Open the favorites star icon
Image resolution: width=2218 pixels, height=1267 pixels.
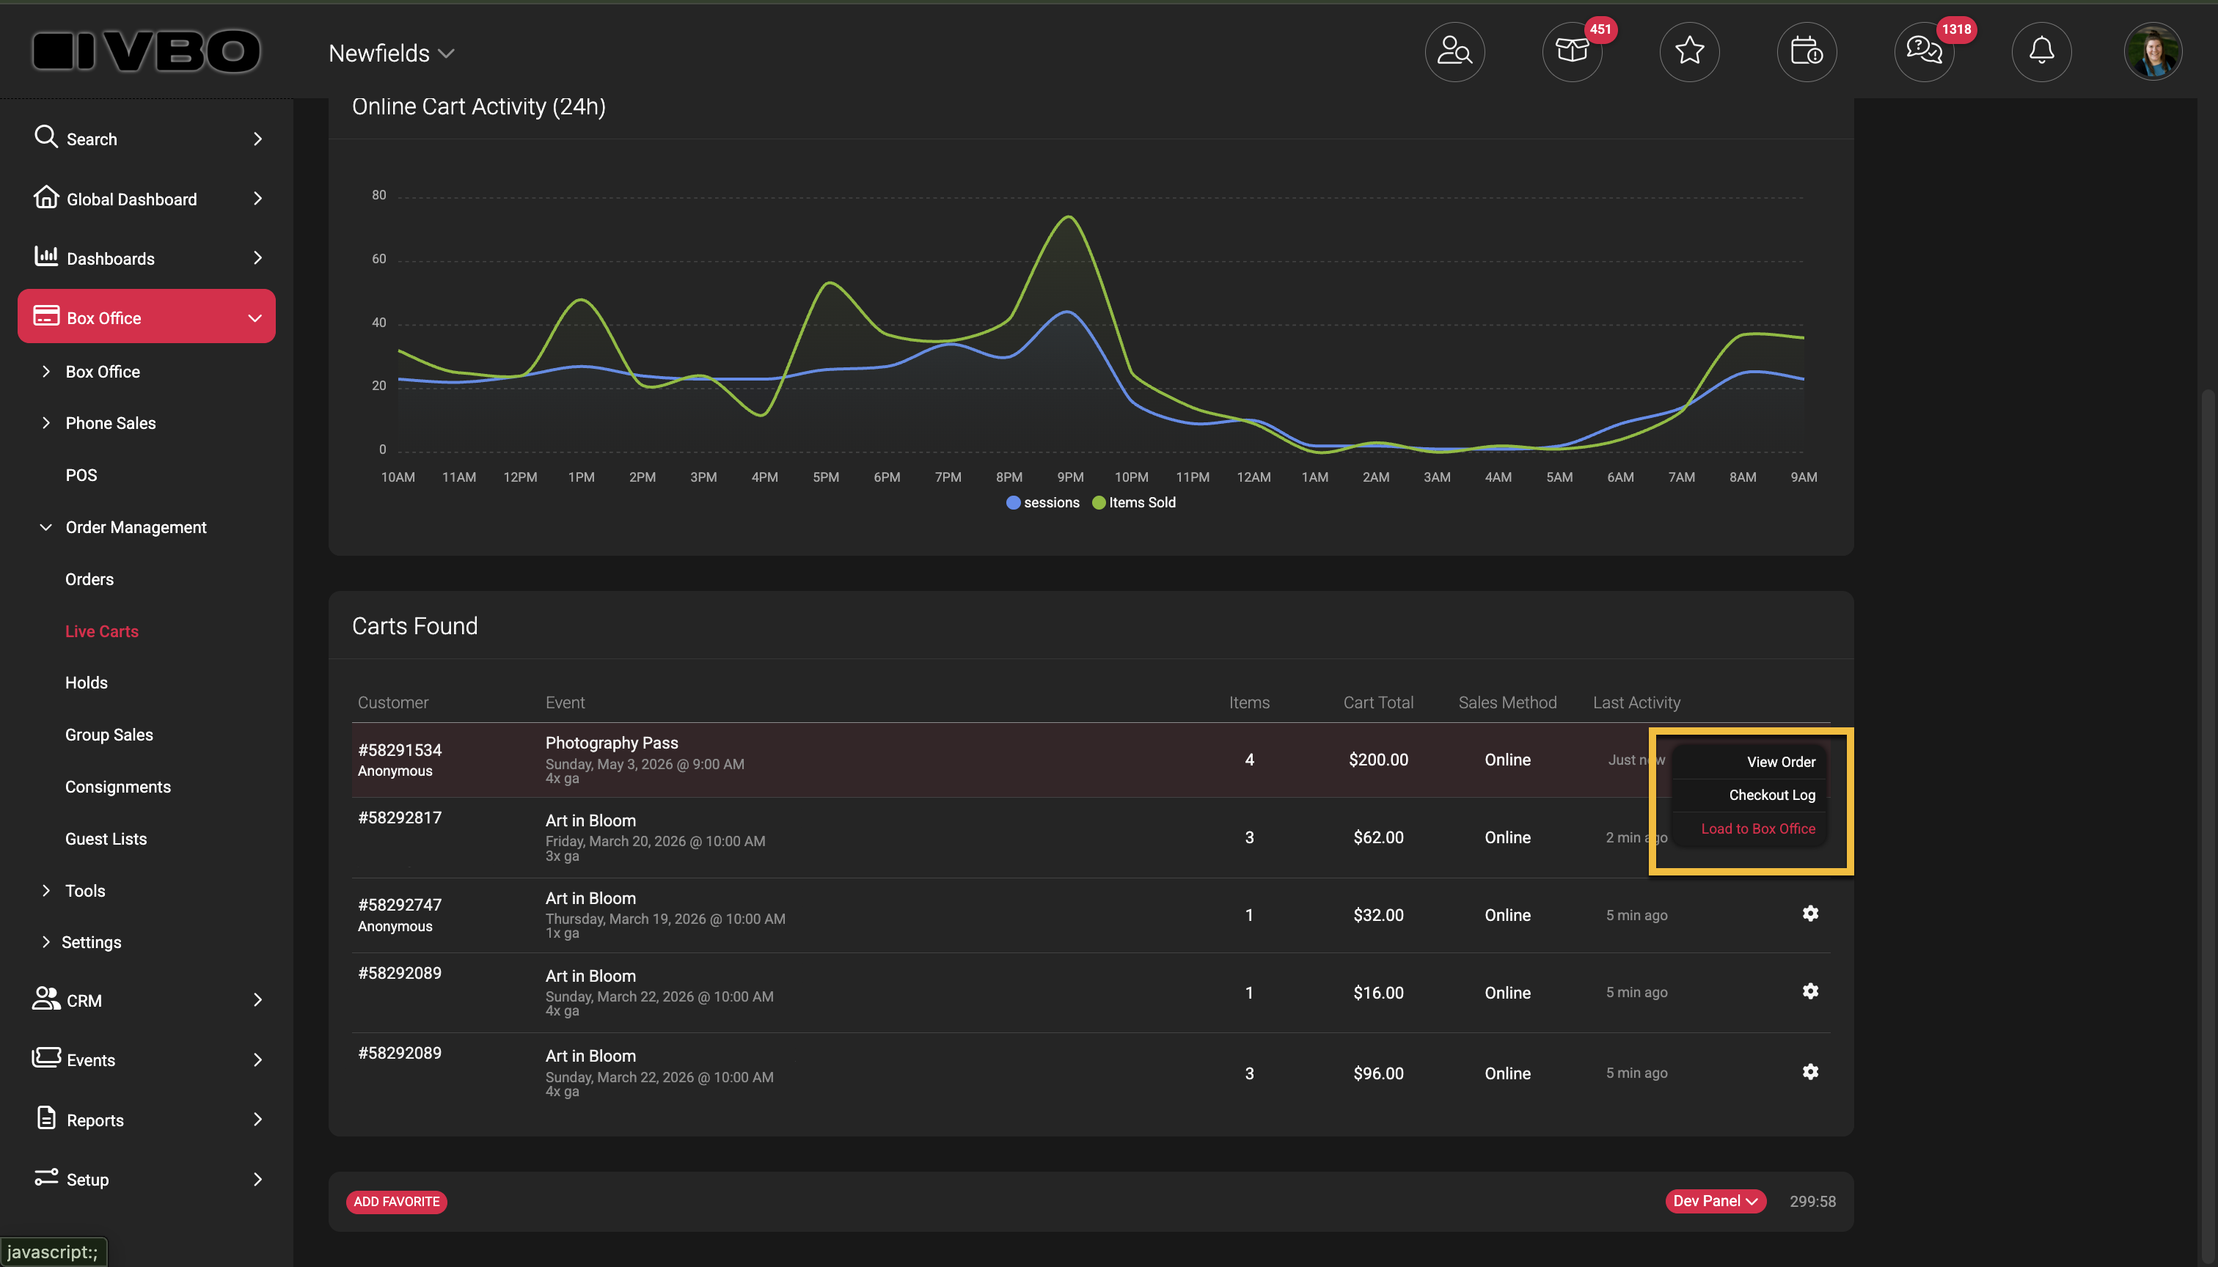click(1690, 51)
